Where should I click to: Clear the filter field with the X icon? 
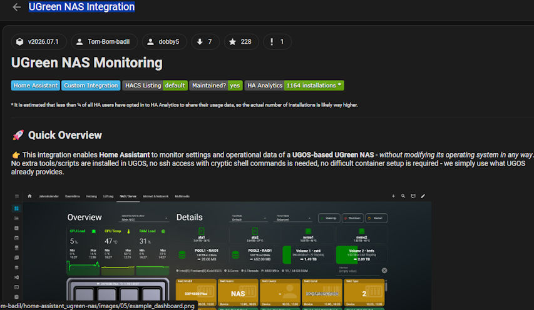(x=384, y=271)
